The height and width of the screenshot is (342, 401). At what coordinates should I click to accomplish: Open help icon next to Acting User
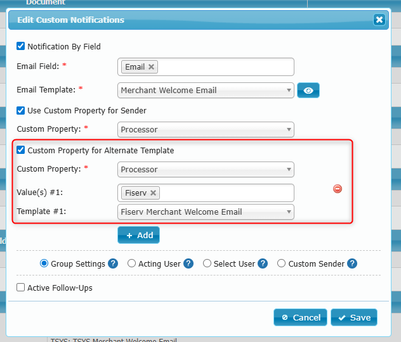point(188,263)
